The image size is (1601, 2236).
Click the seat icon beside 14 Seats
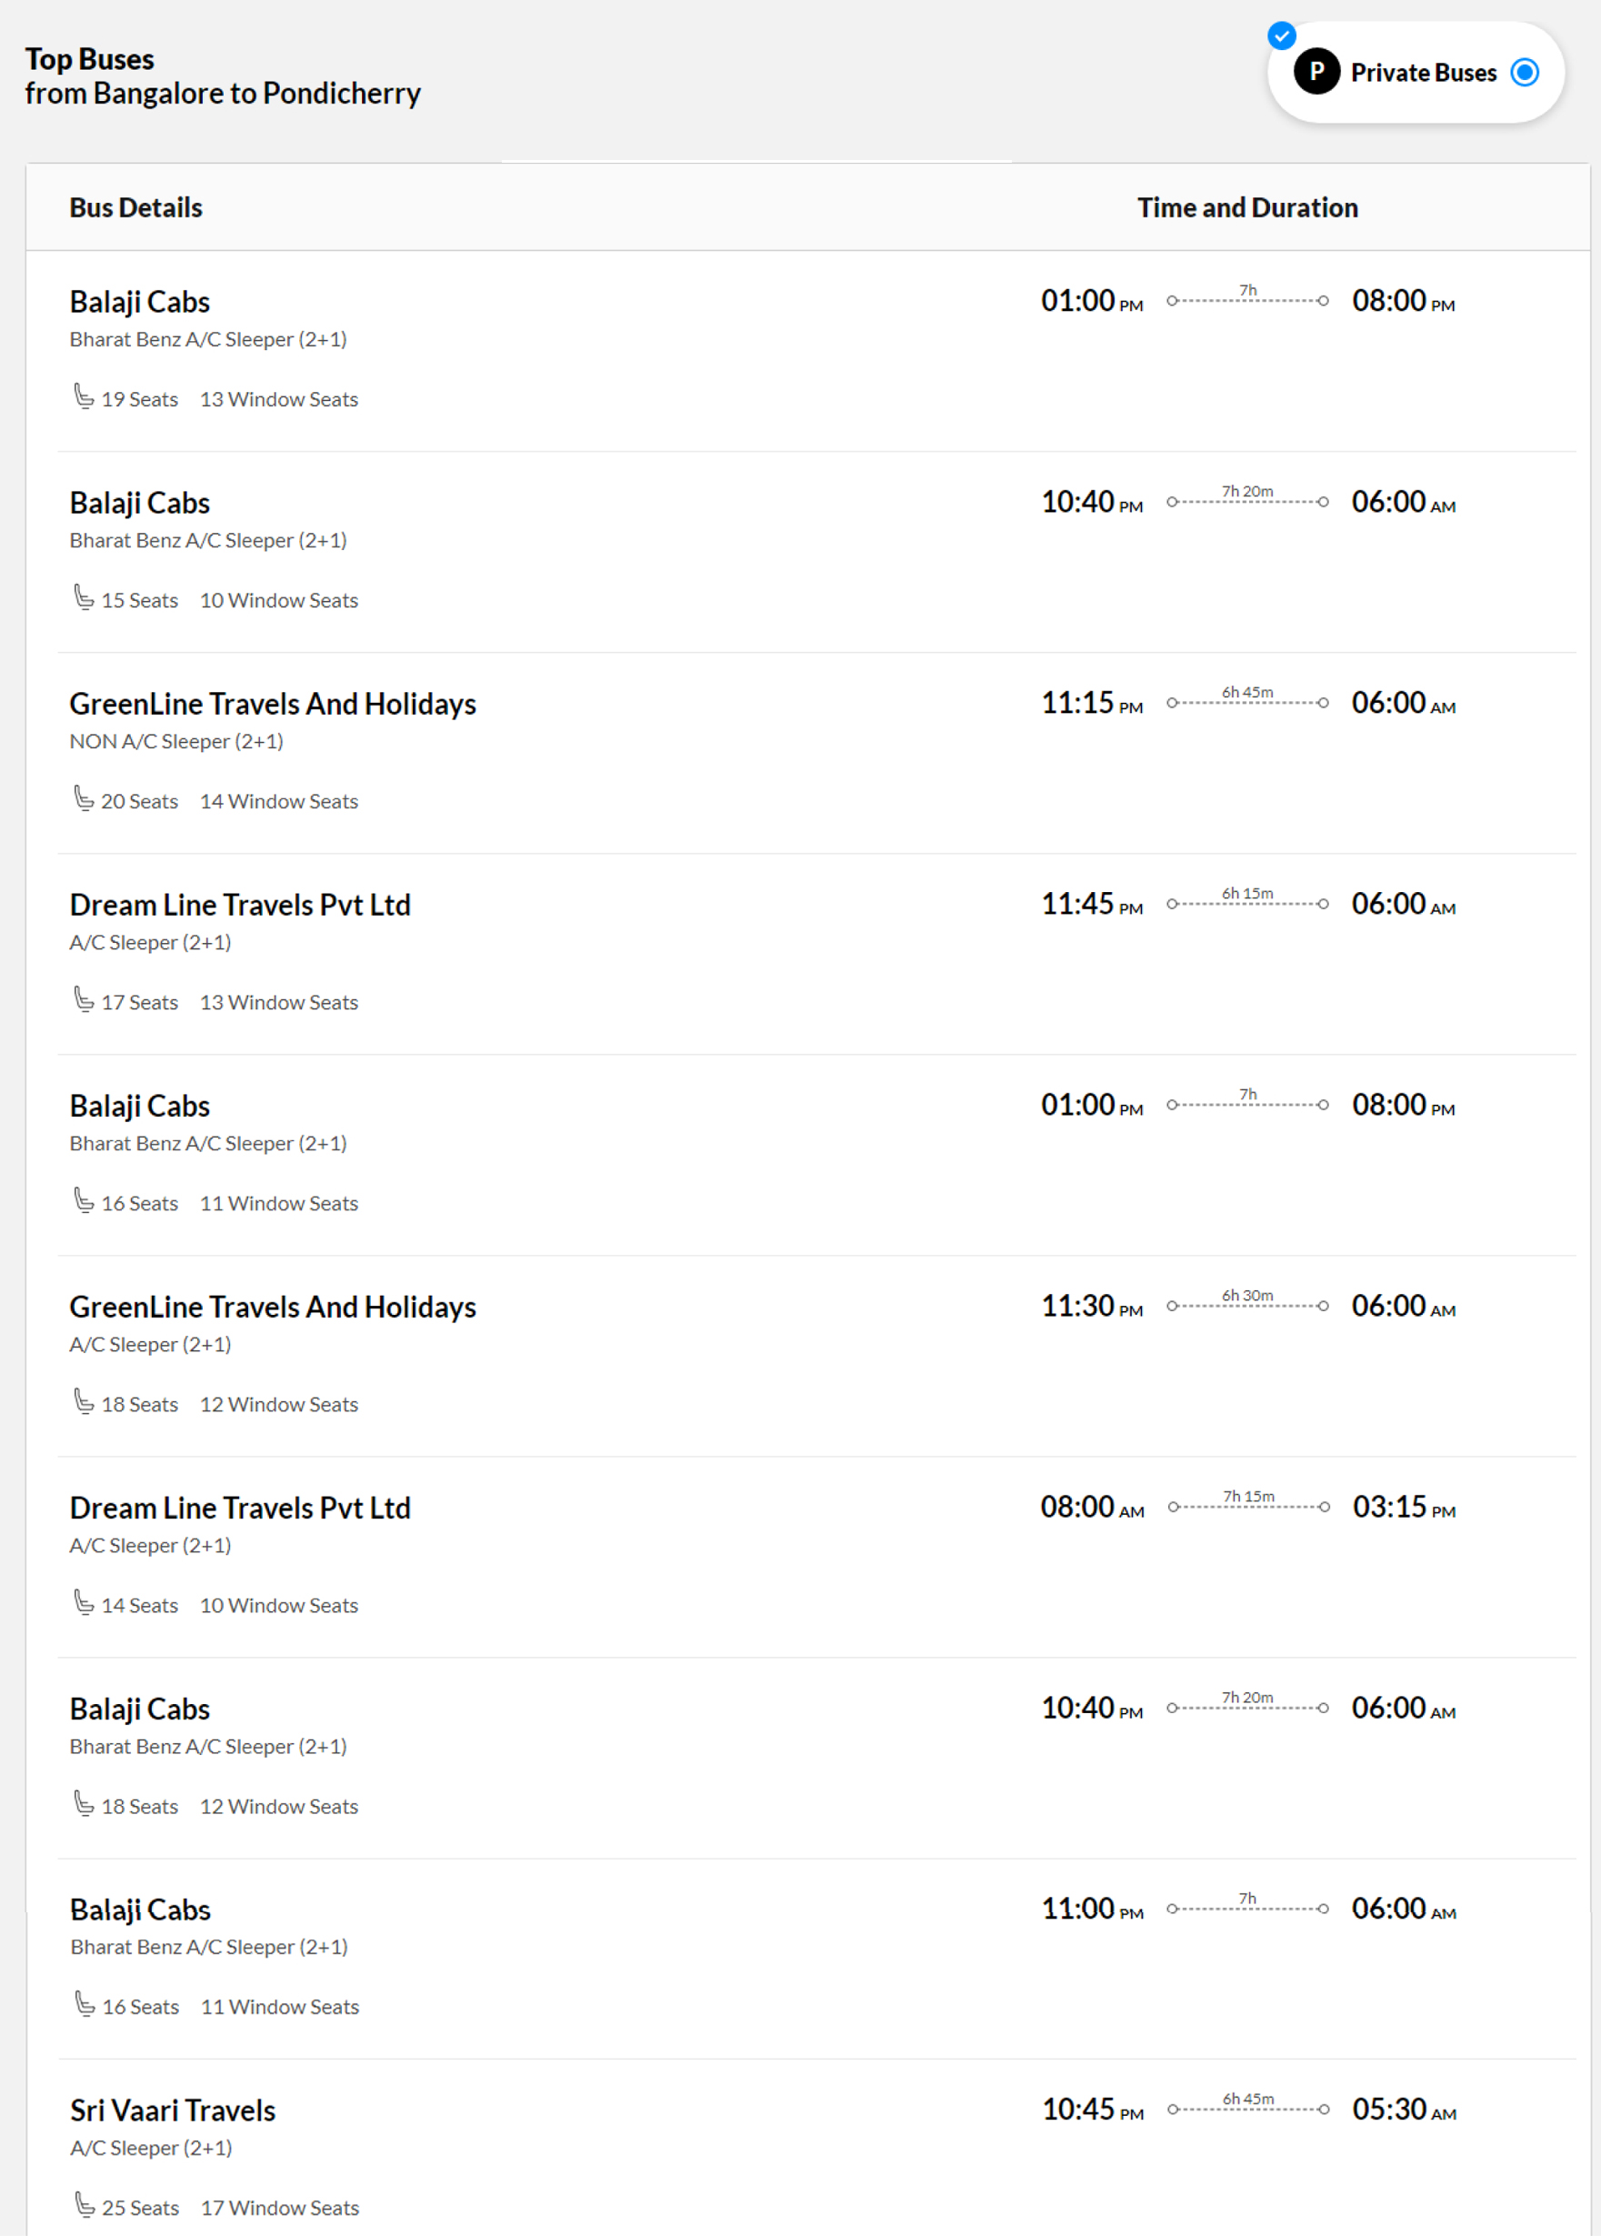tap(84, 1603)
